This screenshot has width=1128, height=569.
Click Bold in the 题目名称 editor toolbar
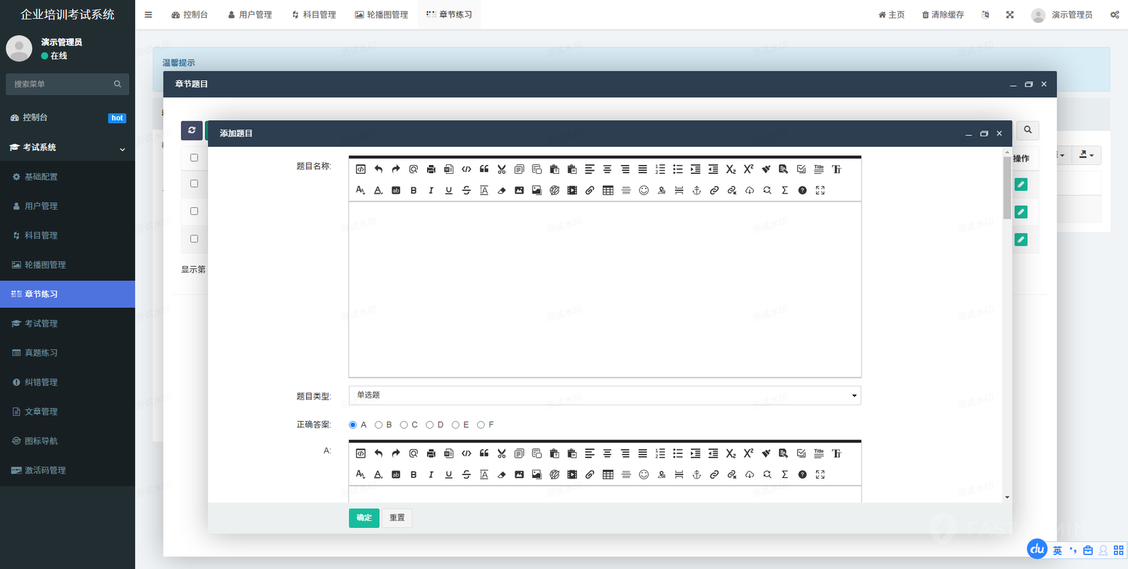pos(413,190)
